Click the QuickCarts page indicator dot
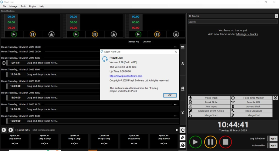Screen dimensions: 279x151 177,130
